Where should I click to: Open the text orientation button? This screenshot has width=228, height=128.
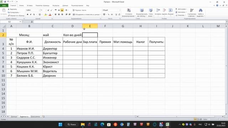coord(67,10)
